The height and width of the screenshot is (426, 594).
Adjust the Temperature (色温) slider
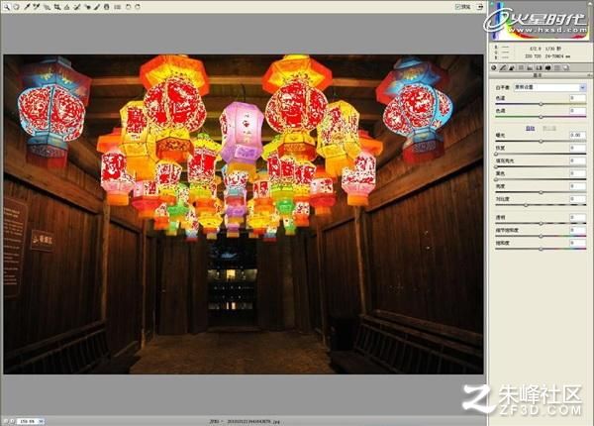[x=541, y=104]
